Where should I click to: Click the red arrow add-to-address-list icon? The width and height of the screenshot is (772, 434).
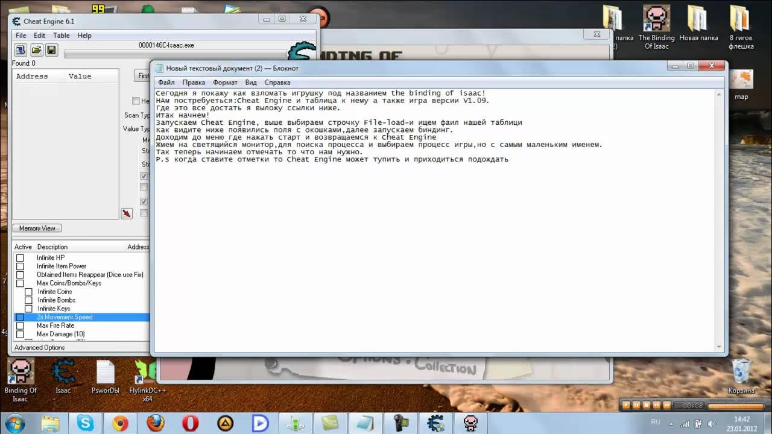127,213
